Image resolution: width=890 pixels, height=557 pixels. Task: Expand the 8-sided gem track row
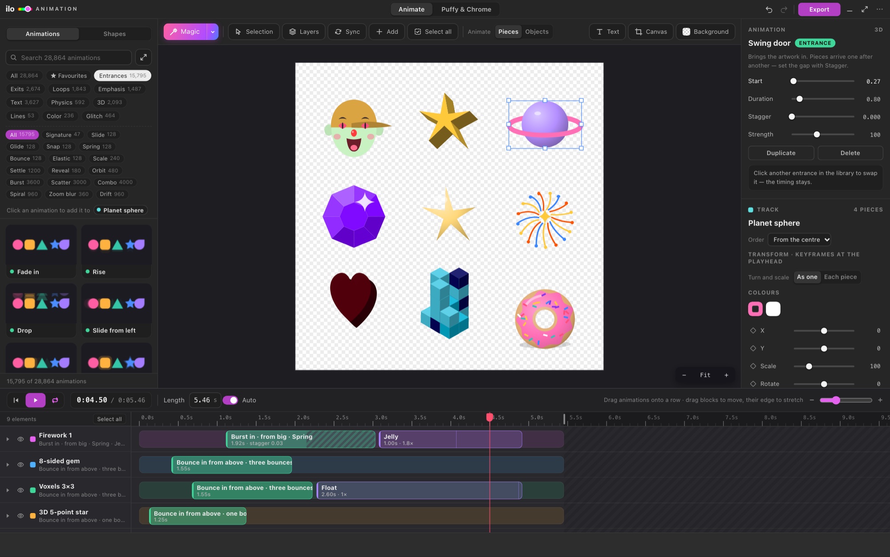pos(8,465)
